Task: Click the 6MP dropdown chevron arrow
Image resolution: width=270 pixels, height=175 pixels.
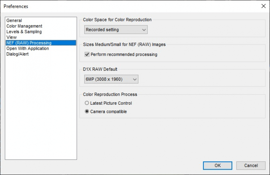Action: click(135, 79)
